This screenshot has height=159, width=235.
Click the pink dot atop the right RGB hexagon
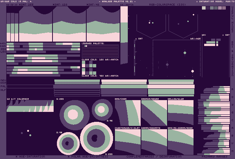(x=194, y=15)
